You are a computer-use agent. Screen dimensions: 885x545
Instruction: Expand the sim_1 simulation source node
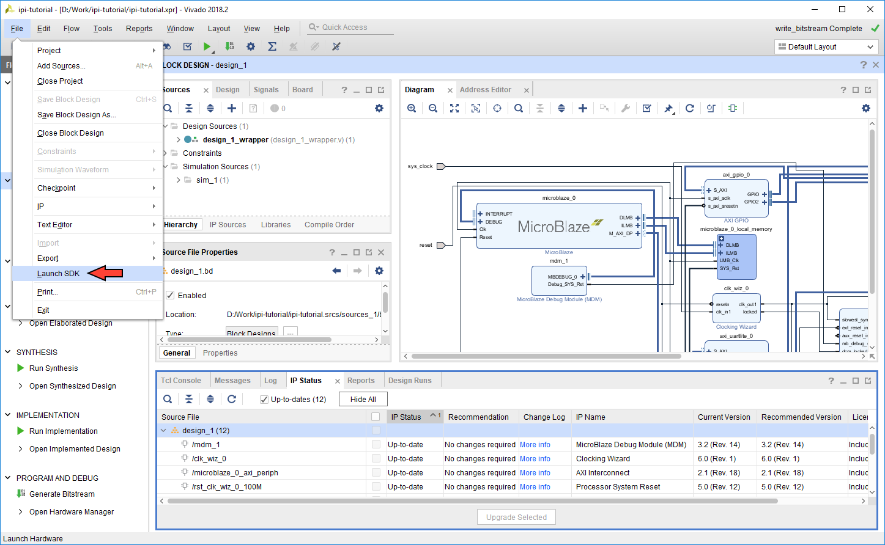point(179,180)
